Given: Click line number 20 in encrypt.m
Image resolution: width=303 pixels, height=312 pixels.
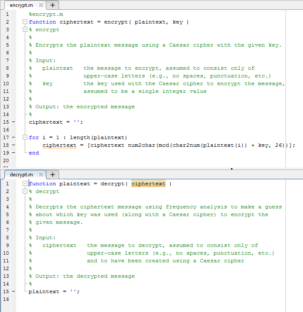Looking at the screenshot, I should [6, 160].
